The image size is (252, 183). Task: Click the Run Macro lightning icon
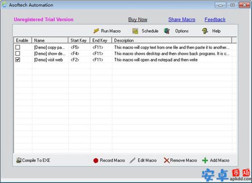point(96,31)
